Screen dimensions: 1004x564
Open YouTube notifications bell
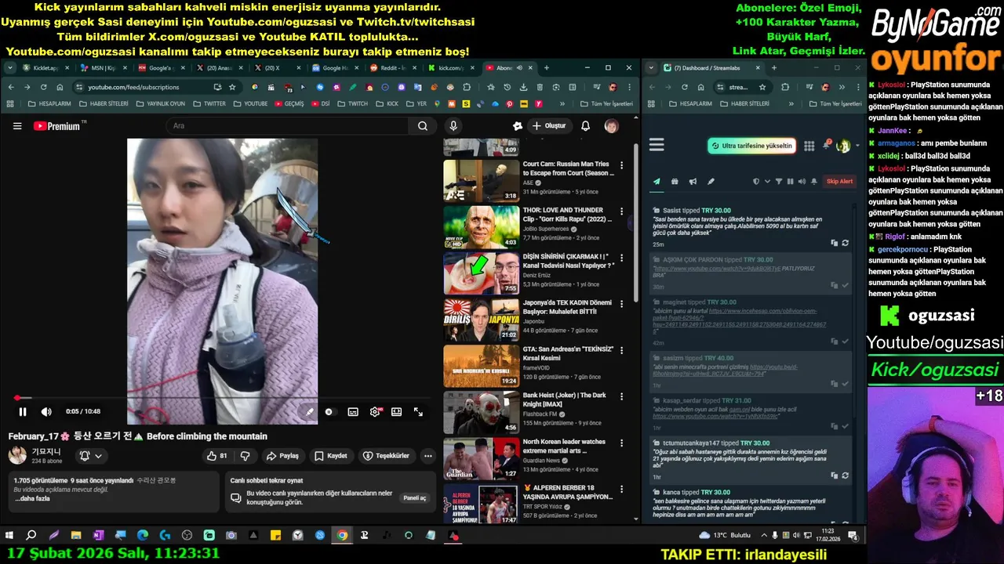(x=585, y=126)
